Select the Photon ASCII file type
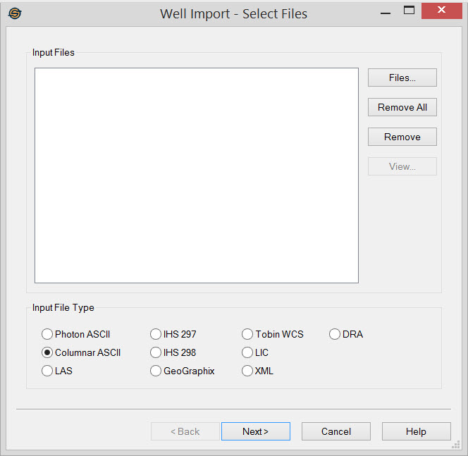Viewport: 468px width, 456px height. (x=47, y=334)
